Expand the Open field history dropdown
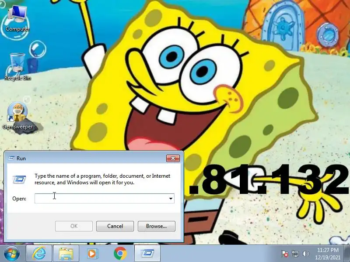 click(x=171, y=199)
